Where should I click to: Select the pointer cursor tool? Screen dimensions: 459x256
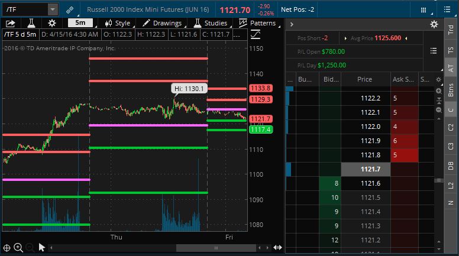[42, 248]
